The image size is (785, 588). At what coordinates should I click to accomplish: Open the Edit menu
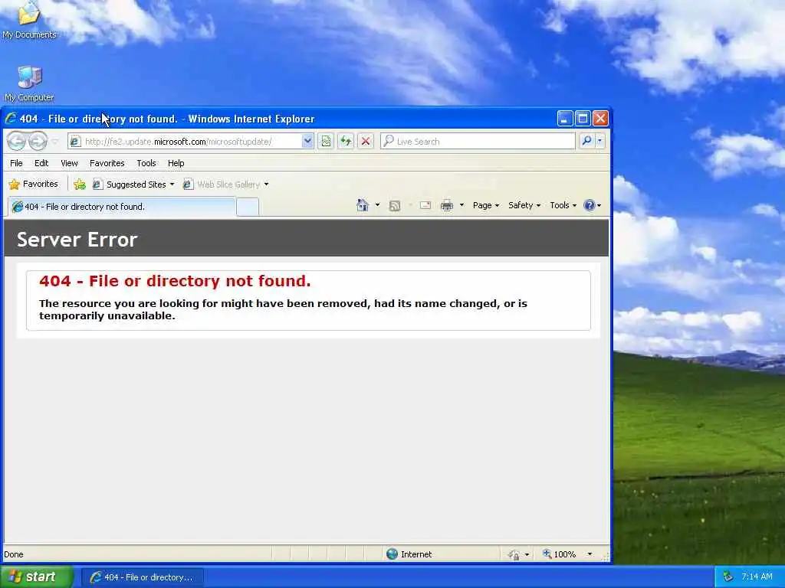point(41,163)
